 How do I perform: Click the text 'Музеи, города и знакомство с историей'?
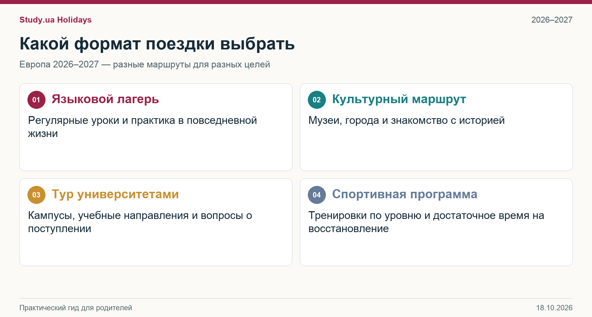tap(407, 120)
